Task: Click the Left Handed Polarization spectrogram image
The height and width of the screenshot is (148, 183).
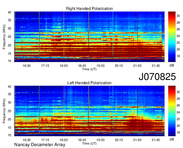Action: tap(89, 111)
